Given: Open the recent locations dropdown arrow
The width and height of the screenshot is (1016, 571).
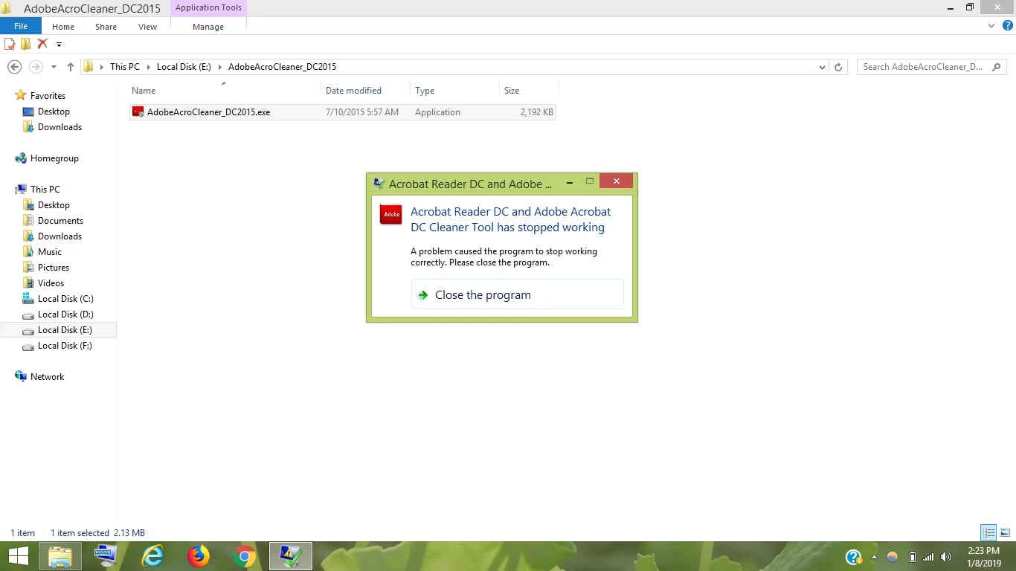Looking at the screenshot, I should [54, 67].
